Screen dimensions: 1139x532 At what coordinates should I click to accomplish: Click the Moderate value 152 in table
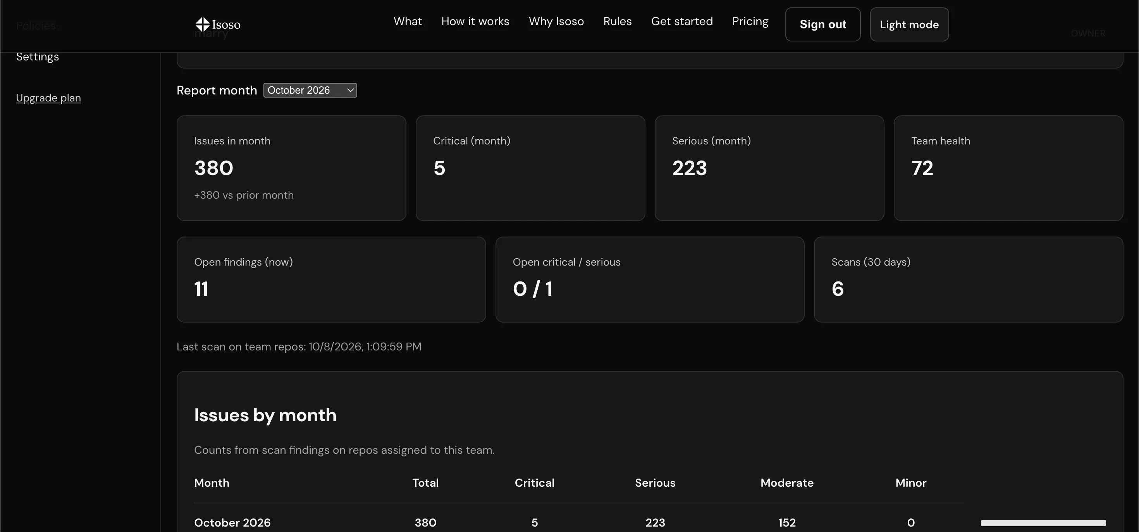tap(786, 522)
